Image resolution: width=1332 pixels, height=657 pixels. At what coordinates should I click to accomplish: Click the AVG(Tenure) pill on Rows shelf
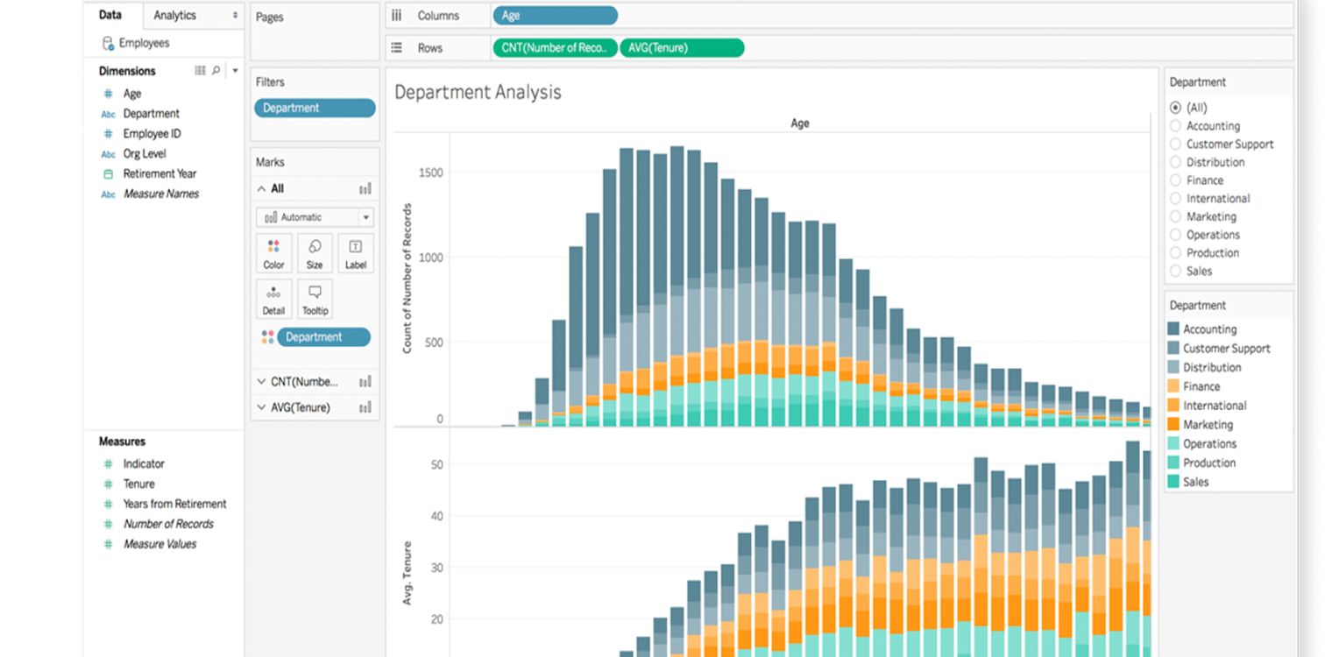pyautogui.click(x=682, y=48)
